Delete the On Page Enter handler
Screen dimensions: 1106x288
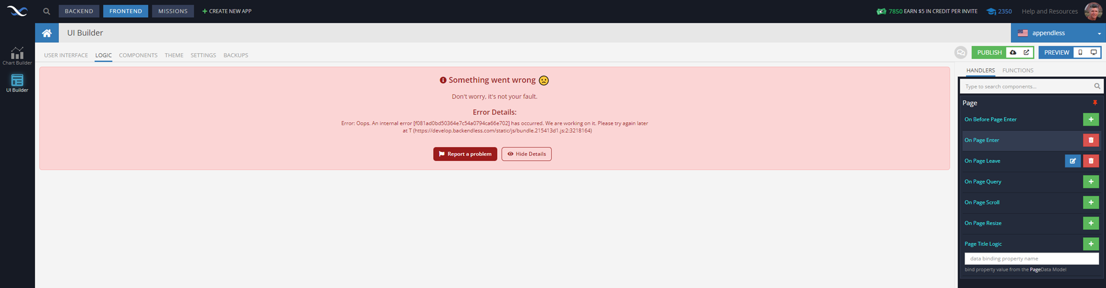pos(1091,140)
